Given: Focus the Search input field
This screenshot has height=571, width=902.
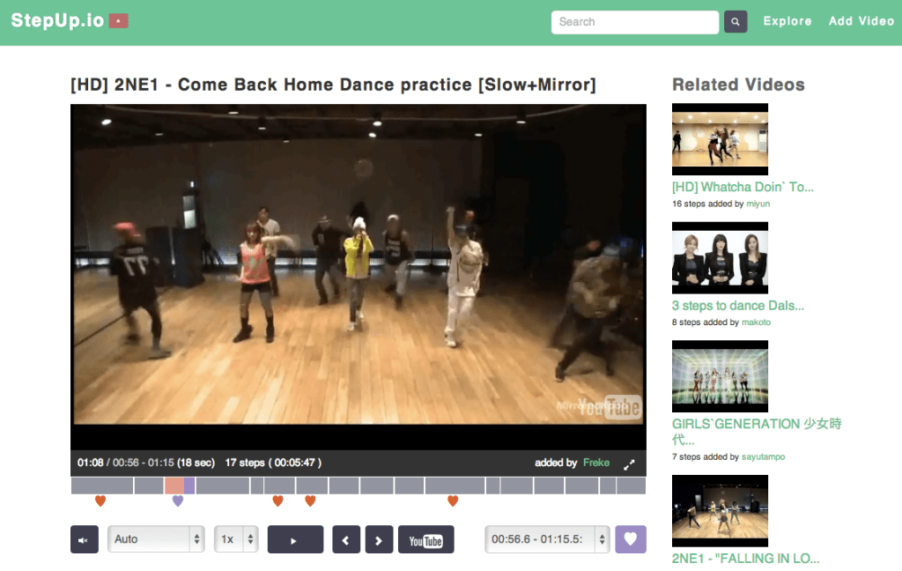Looking at the screenshot, I should click(635, 22).
